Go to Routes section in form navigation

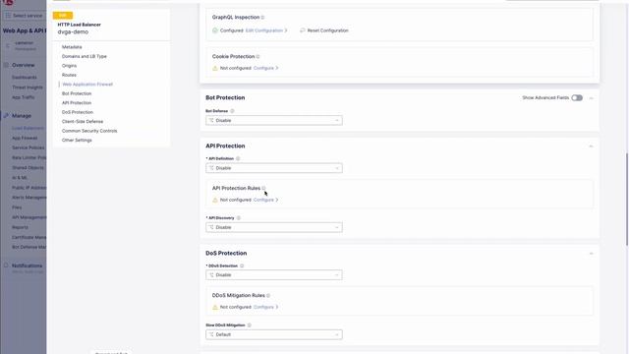point(69,75)
